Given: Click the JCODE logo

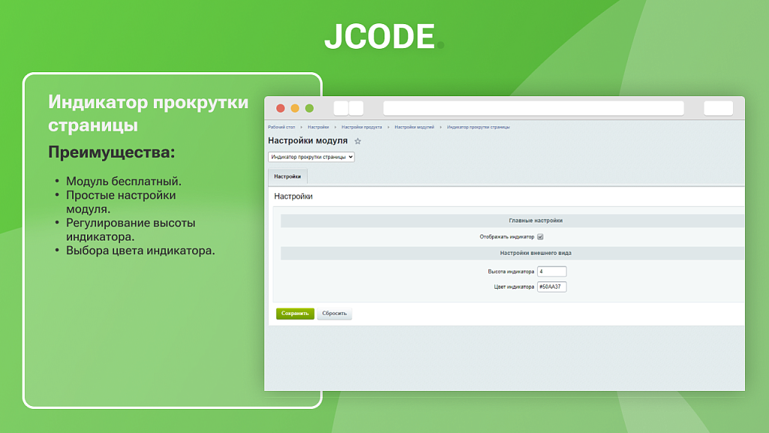Looking at the screenshot, I should coord(384,37).
